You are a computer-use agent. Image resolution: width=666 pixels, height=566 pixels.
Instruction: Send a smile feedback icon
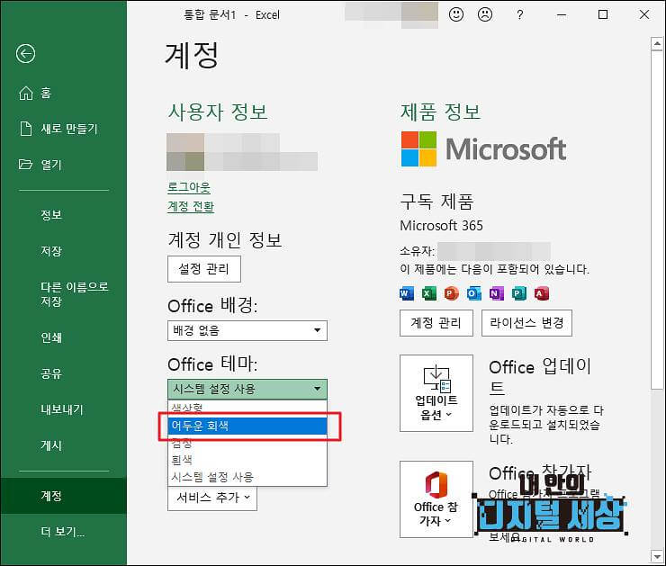coord(456,14)
